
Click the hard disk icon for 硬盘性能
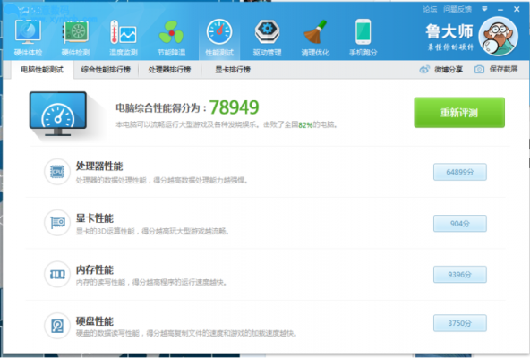pos(57,326)
